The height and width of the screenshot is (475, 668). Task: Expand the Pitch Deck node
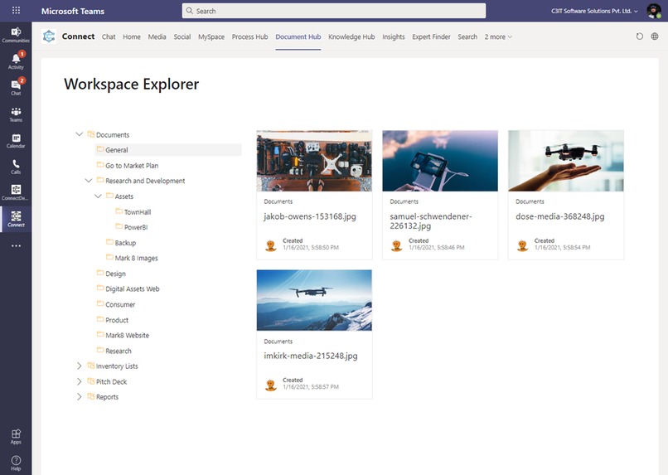pos(79,381)
